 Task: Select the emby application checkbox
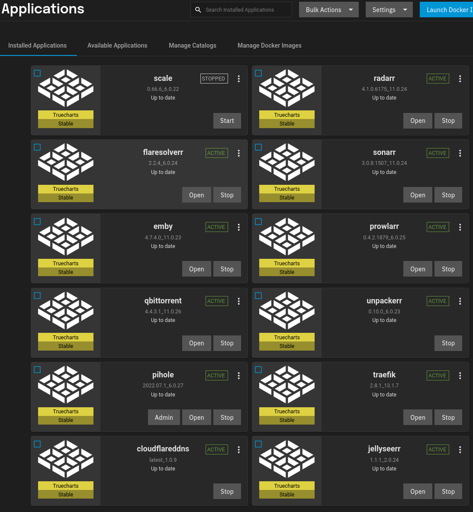point(37,222)
